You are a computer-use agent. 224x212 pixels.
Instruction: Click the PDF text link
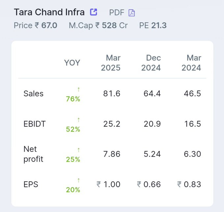(117, 12)
